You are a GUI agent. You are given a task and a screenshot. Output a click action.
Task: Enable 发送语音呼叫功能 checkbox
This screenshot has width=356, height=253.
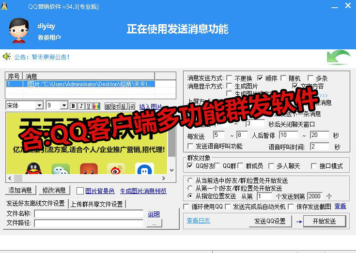[190, 146]
